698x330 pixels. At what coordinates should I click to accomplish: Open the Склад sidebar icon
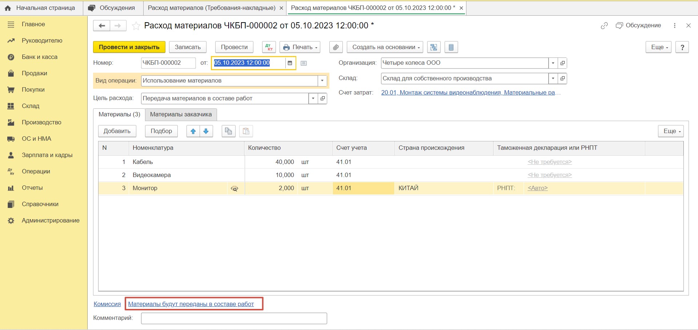click(x=11, y=106)
